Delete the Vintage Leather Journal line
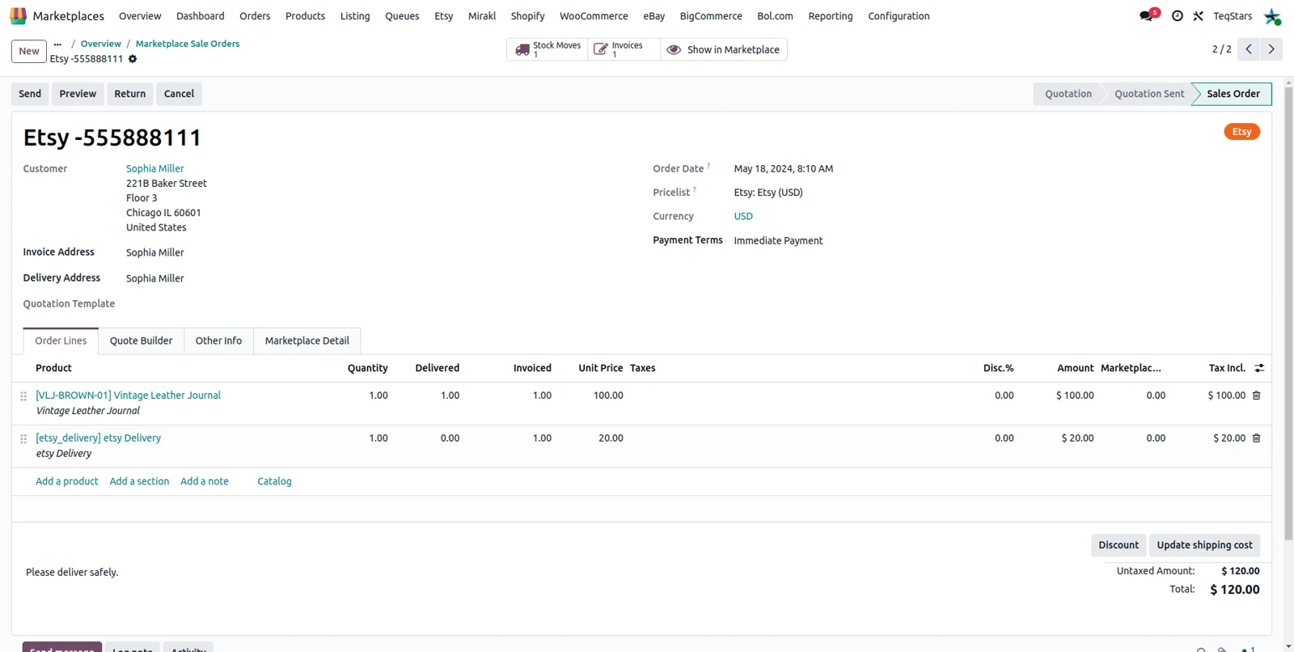 click(1257, 396)
